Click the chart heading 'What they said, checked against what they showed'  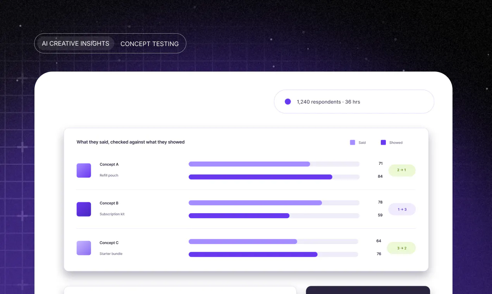pyautogui.click(x=131, y=142)
